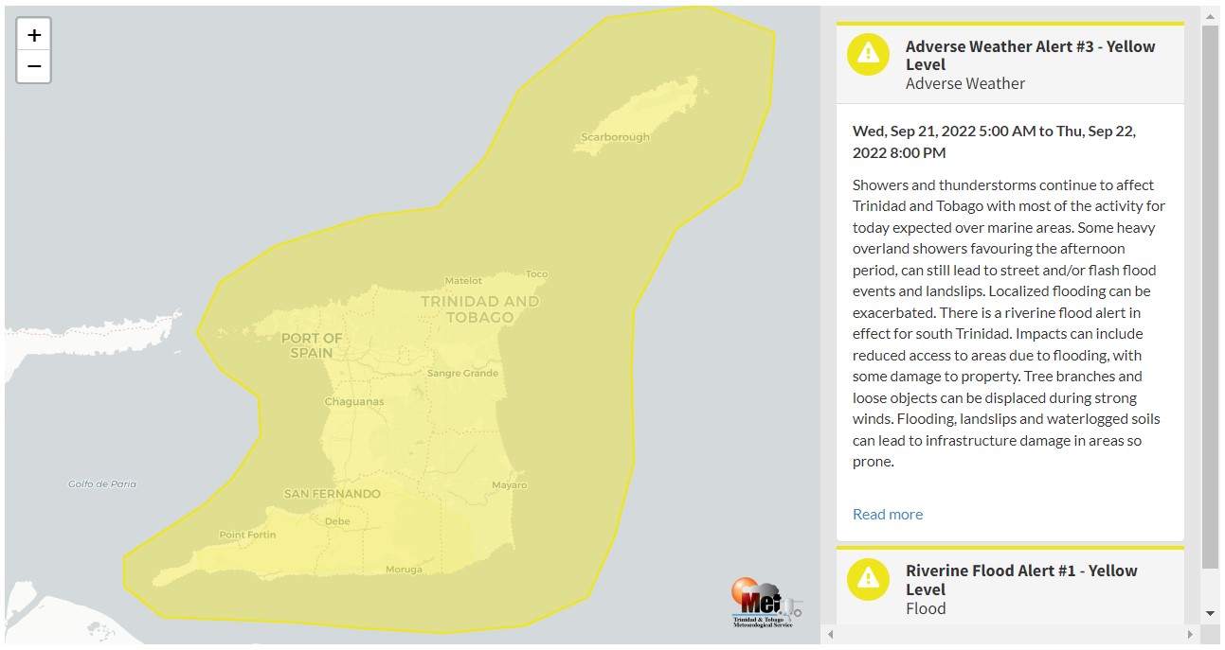Zoom out on the map
This screenshot has height=650, width=1225.
(x=34, y=67)
